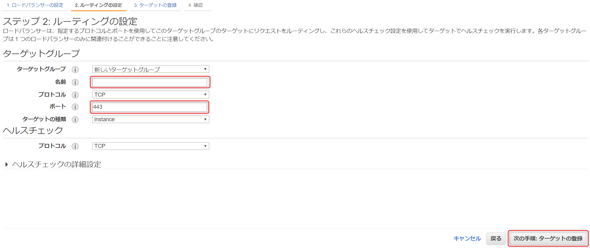The height and width of the screenshot is (248, 590).
Task: Open the 4. 確認 tab
Action: [196, 5]
